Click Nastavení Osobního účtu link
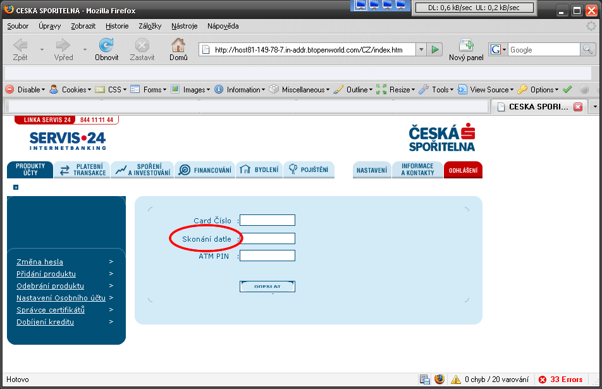This screenshot has height=389, width=602. tap(61, 298)
